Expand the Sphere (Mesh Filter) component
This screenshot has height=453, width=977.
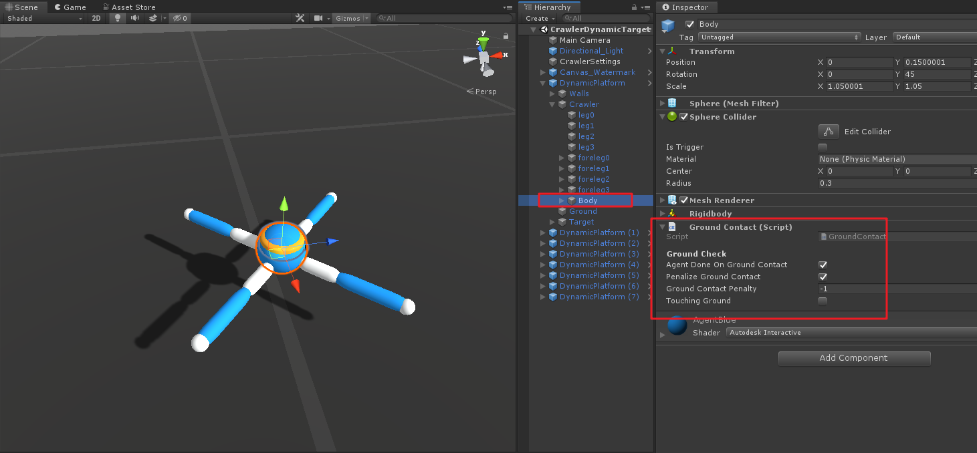662,103
